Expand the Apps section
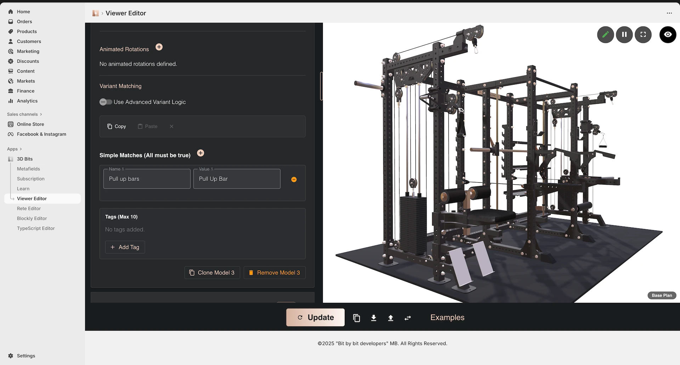Image resolution: width=680 pixels, height=365 pixels. click(14, 149)
